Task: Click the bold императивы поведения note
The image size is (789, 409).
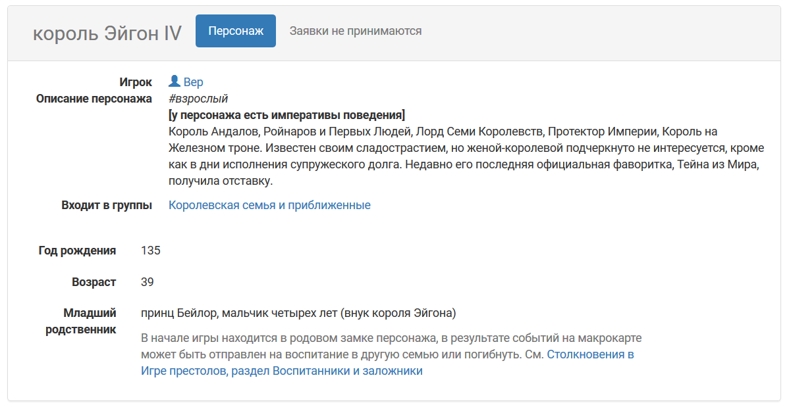Action: click(286, 115)
